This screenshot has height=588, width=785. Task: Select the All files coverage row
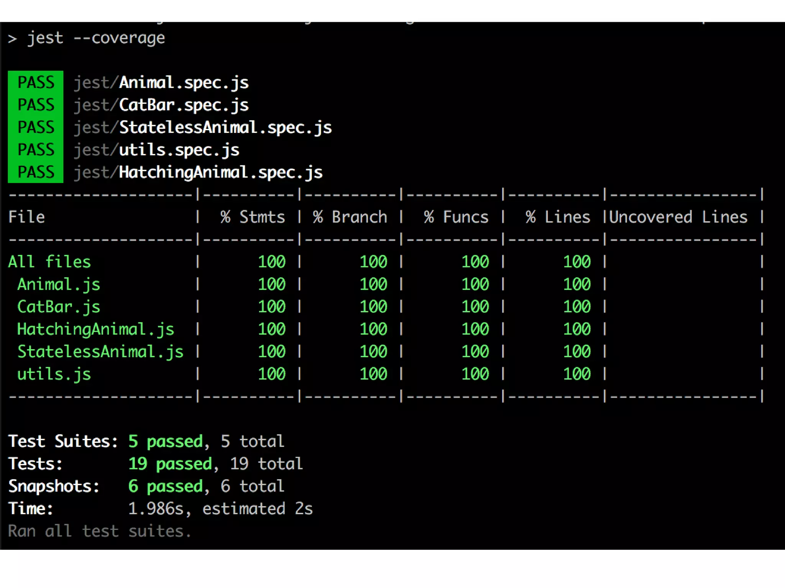click(49, 262)
